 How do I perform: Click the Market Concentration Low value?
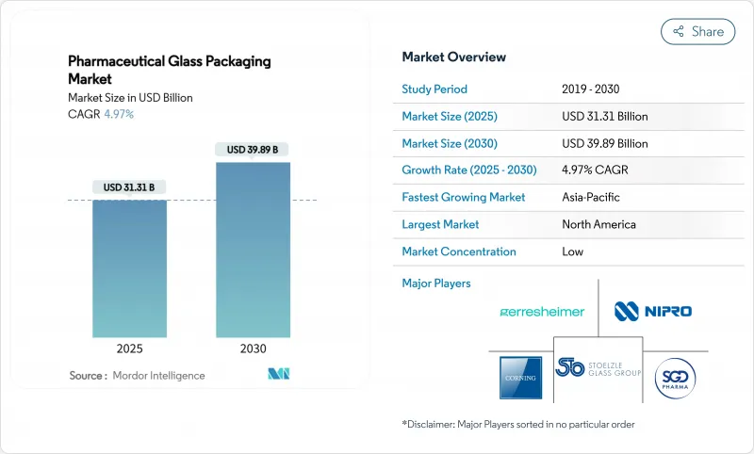[x=572, y=251]
